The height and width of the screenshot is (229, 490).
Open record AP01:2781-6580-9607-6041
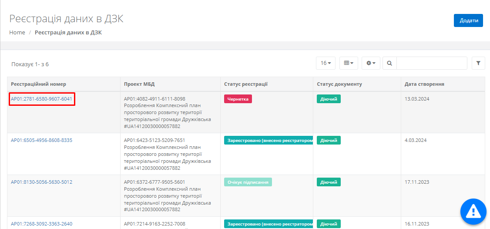click(x=42, y=99)
